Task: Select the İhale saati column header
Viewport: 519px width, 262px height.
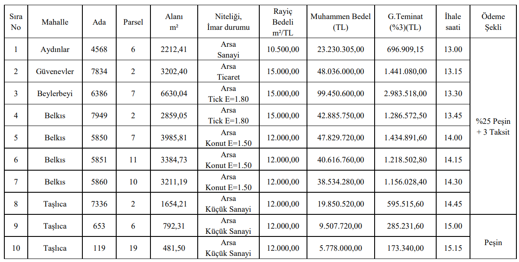Action: click(x=453, y=22)
